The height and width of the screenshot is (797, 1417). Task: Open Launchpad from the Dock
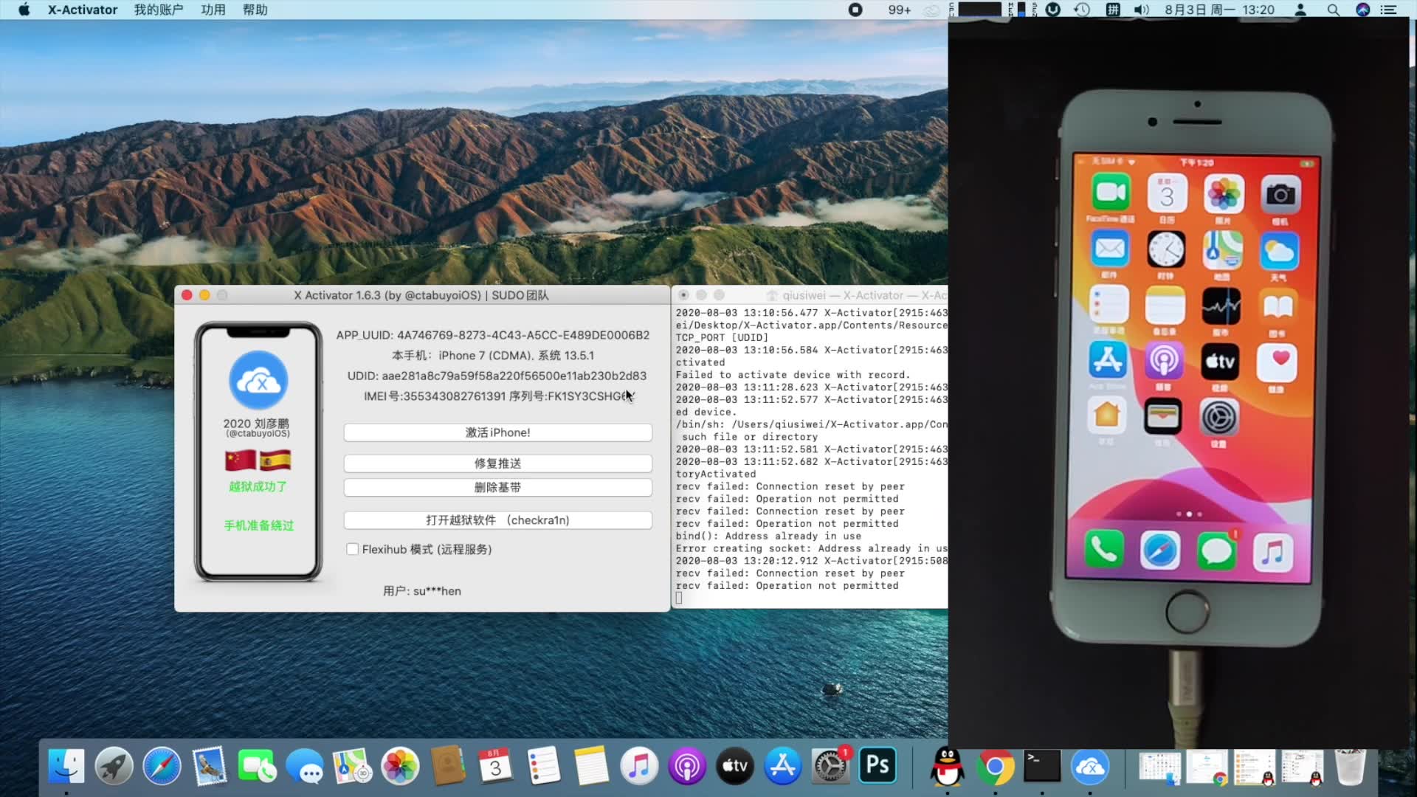pyautogui.click(x=114, y=766)
